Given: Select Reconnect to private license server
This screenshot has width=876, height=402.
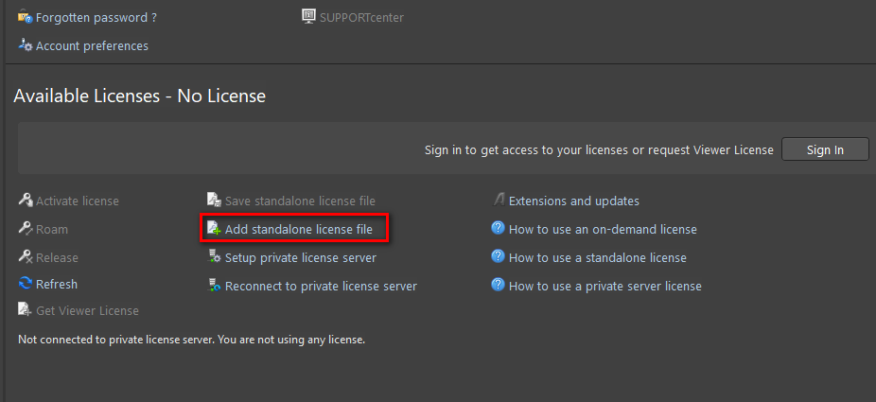Looking at the screenshot, I should (321, 286).
